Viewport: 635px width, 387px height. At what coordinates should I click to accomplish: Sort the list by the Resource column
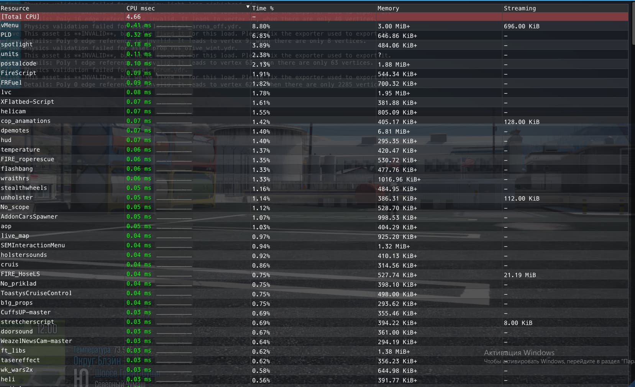pyautogui.click(x=15, y=8)
